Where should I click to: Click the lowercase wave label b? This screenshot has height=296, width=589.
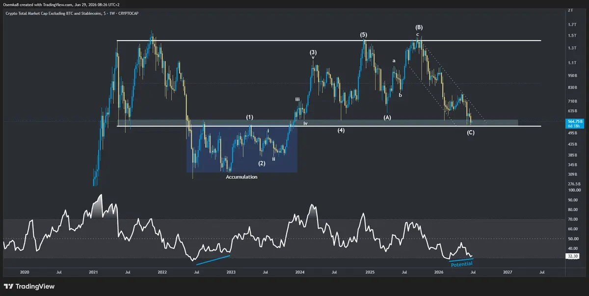point(400,95)
